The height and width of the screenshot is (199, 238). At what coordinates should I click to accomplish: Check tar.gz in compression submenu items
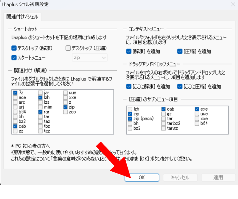point(163,128)
